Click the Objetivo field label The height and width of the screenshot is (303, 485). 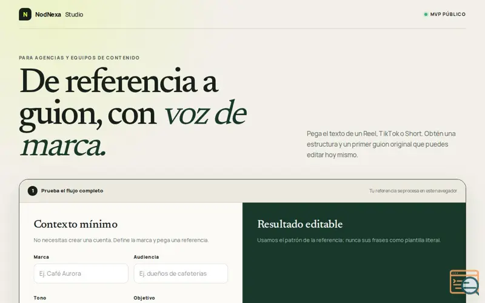click(144, 298)
